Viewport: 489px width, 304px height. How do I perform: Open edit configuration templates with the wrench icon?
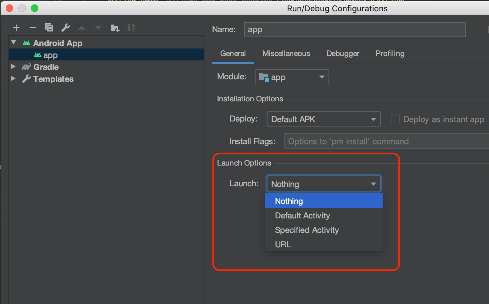[x=65, y=28]
